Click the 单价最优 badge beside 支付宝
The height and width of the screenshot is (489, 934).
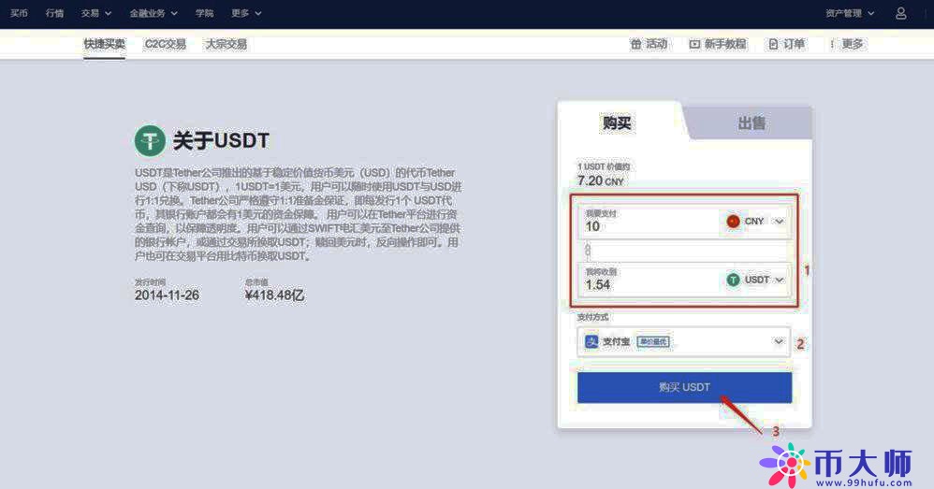click(x=653, y=341)
